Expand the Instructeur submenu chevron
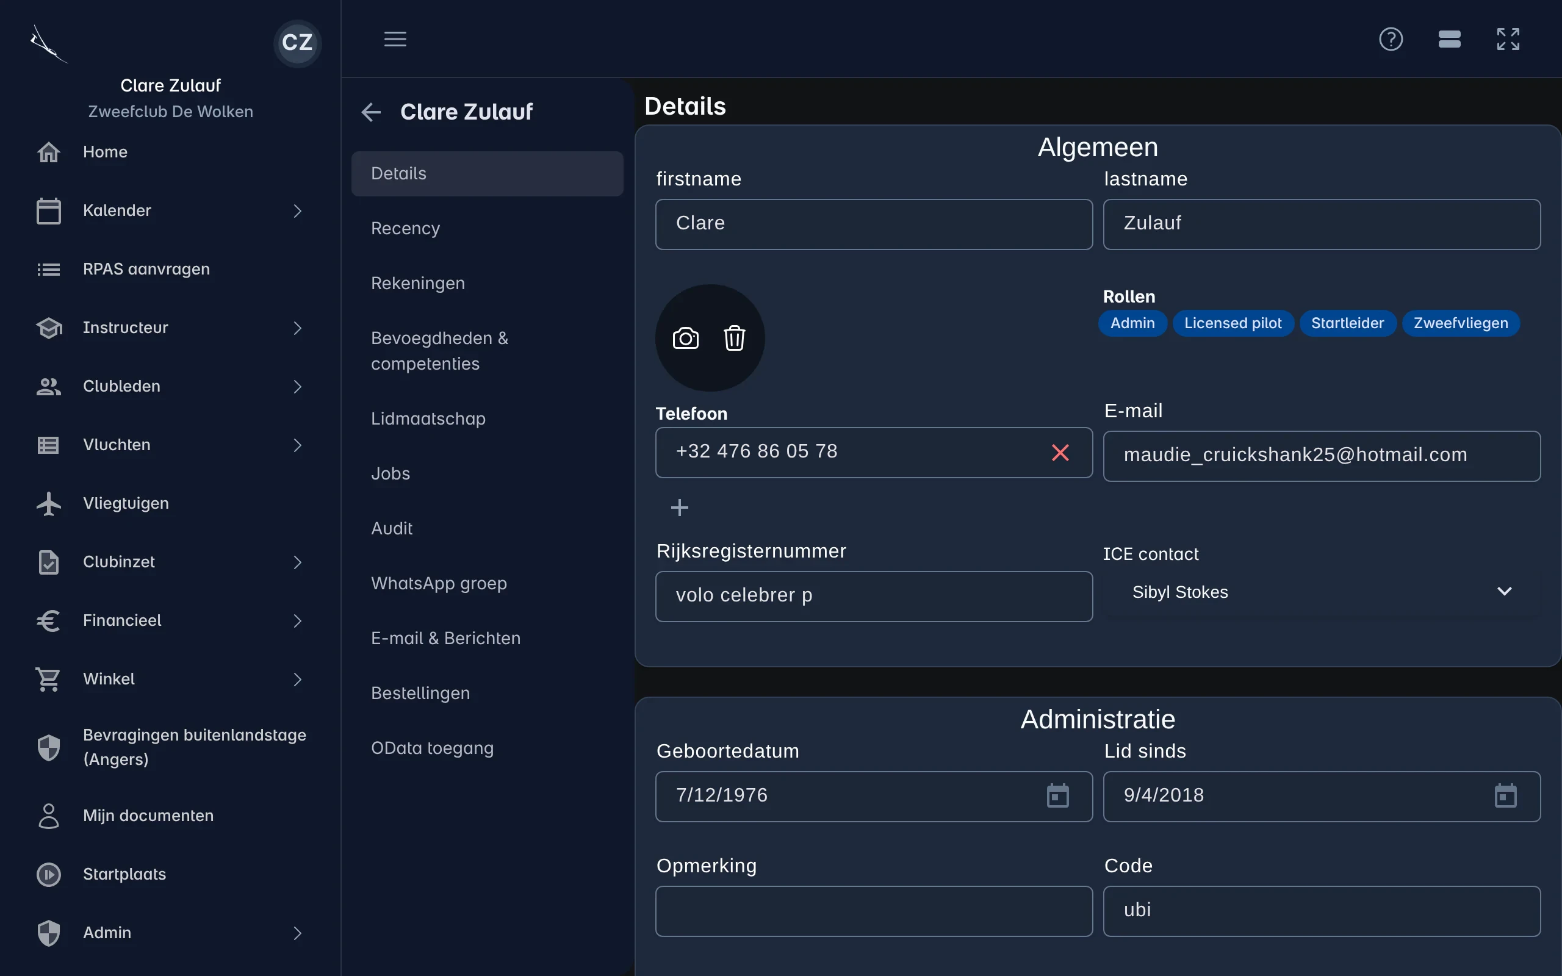The width and height of the screenshot is (1562, 976). 298,328
